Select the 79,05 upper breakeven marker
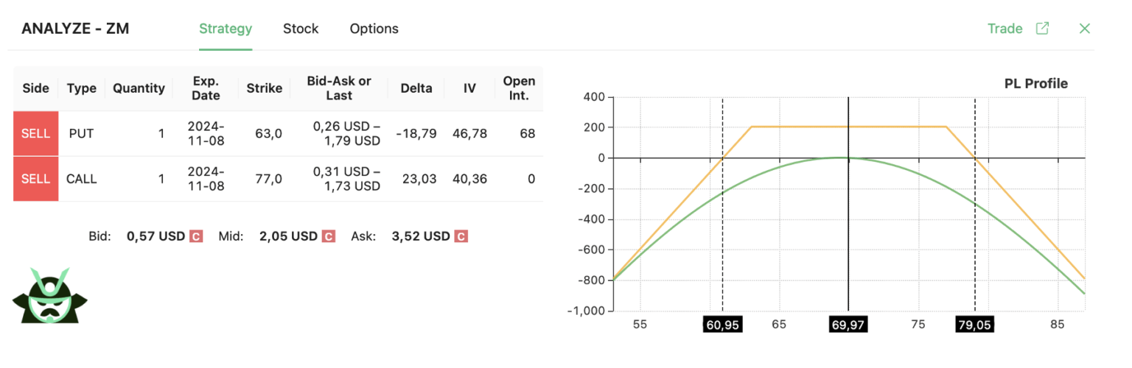The height and width of the screenshot is (368, 1132). 974,325
